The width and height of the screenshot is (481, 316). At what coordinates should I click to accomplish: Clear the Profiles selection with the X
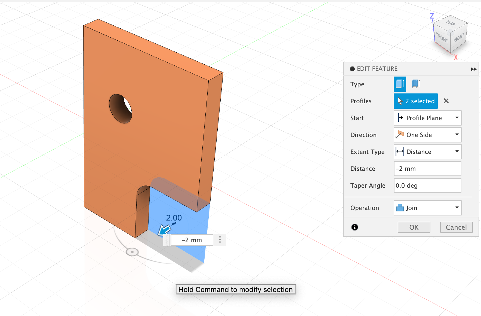tap(446, 101)
